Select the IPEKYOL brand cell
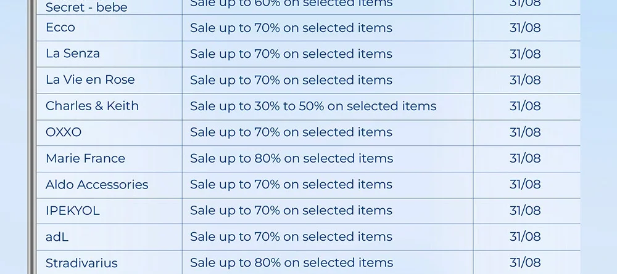This screenshot has height=274, width=617. [73, 211]
